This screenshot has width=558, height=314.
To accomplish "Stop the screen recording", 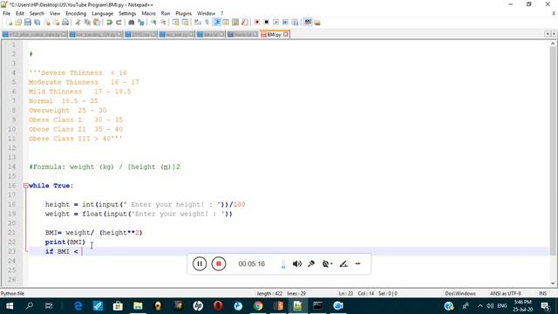I will (x=219, y=263).
